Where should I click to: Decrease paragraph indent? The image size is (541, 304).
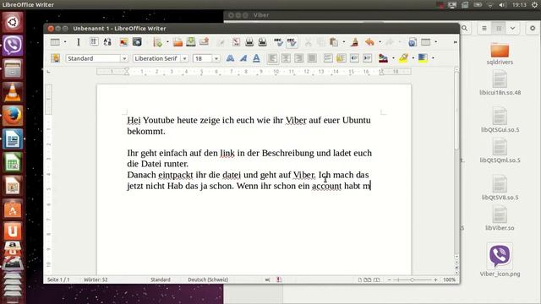(x=354, y=58)
